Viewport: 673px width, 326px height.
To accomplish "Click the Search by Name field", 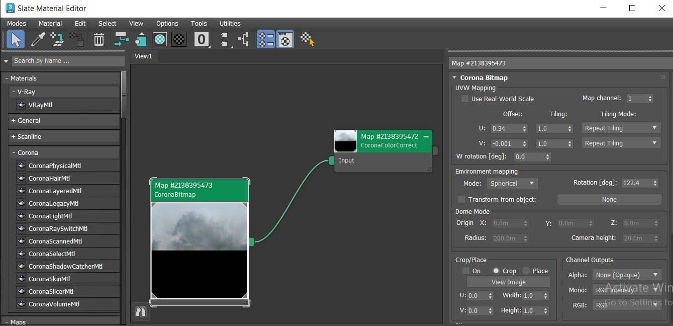I will click(x=68, y=61).
